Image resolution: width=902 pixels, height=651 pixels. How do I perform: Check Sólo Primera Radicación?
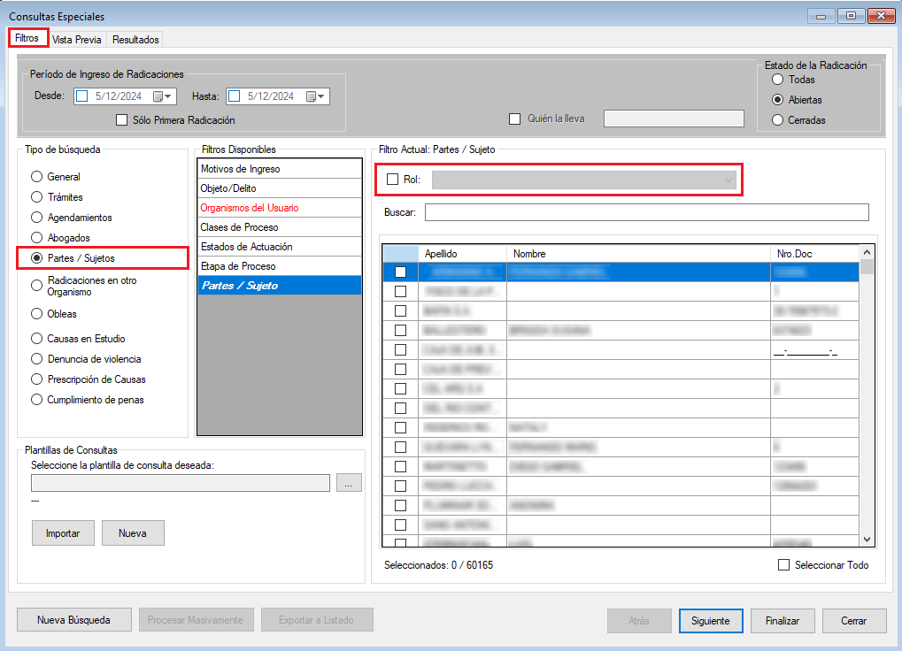[122, 119]
